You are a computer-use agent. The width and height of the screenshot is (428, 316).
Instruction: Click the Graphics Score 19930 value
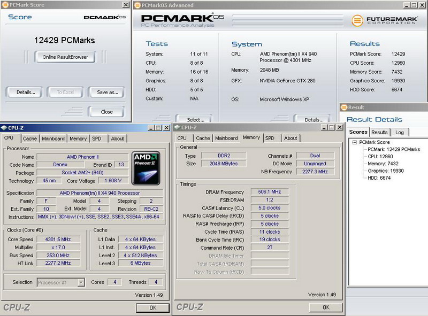click(398, 81)
